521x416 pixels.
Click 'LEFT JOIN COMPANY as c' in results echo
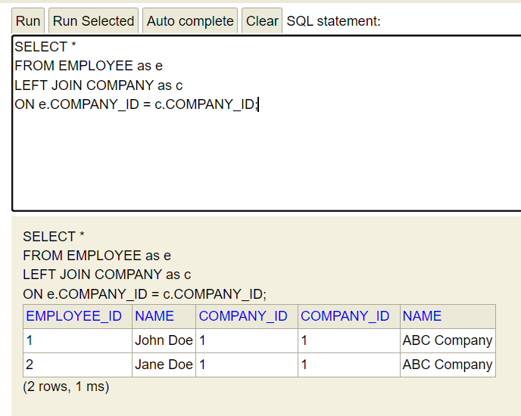click(x=107, y=275)
